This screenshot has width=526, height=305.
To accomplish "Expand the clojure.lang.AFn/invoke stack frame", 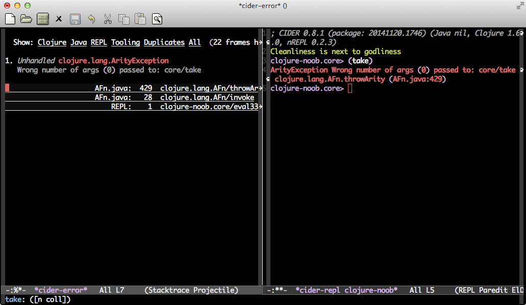I will pyautogui.click(x=207, y=97).
